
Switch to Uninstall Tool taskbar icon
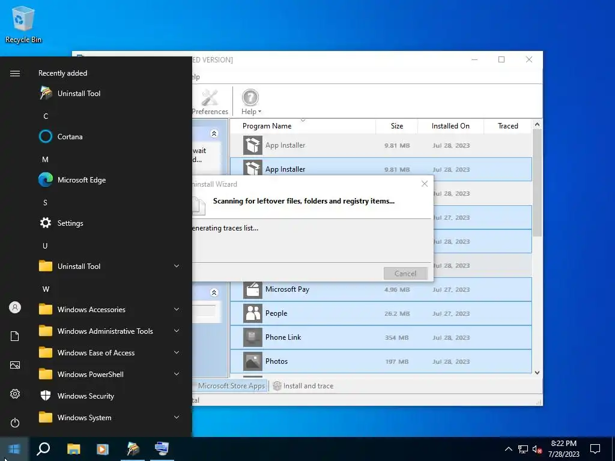133,449
